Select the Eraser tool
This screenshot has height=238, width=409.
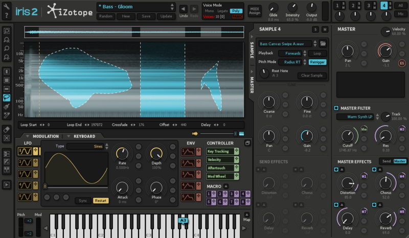(x=7, y=130)
